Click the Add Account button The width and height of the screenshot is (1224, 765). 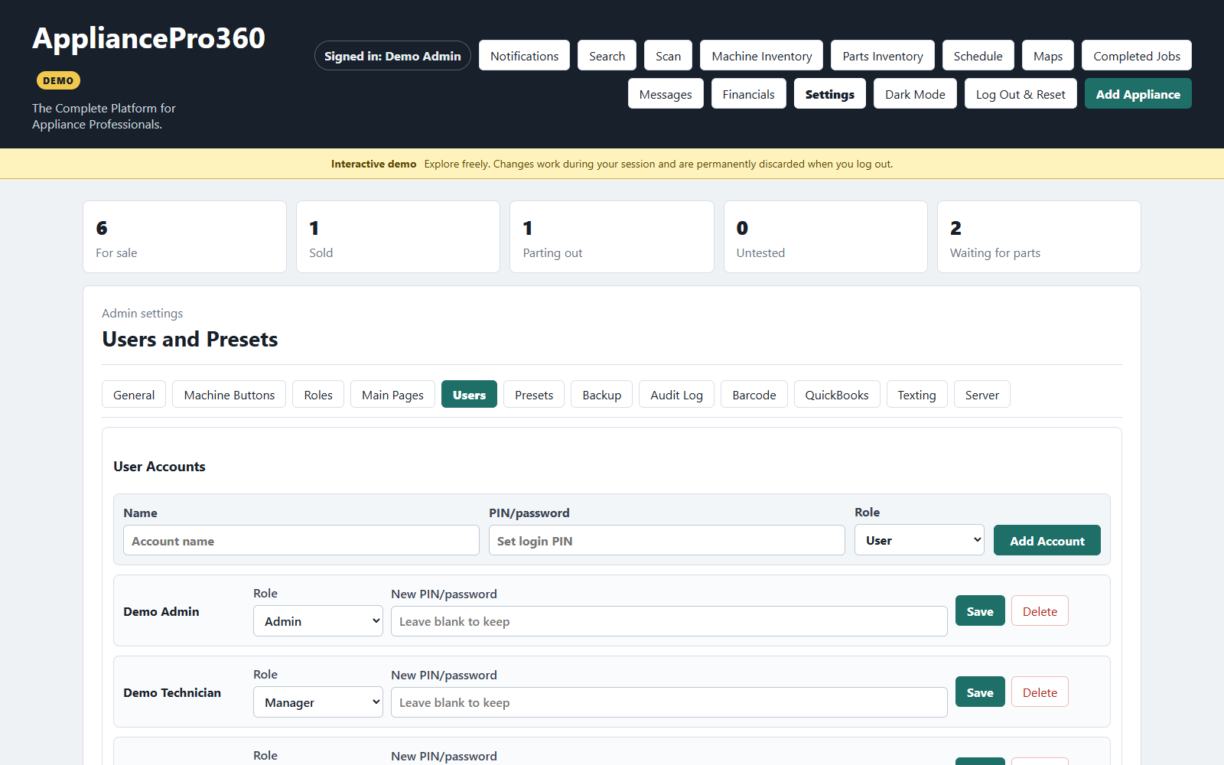pos(1047,540)
